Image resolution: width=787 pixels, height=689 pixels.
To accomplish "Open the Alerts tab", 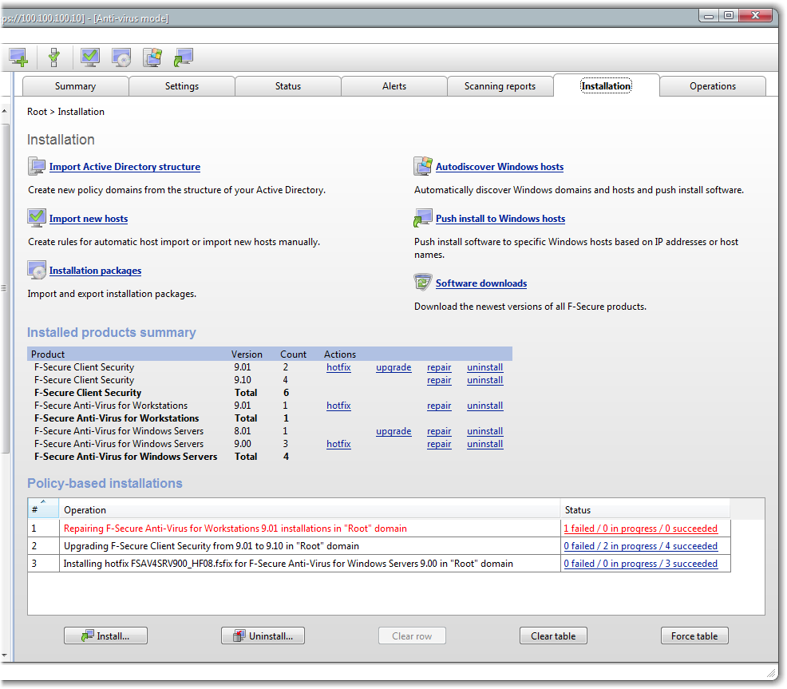I will [x=394, y=86].
